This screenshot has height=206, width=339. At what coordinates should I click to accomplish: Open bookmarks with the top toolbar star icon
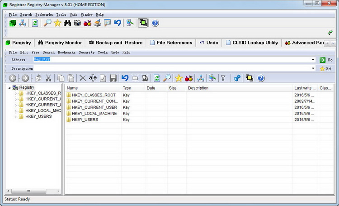(57, 23)
